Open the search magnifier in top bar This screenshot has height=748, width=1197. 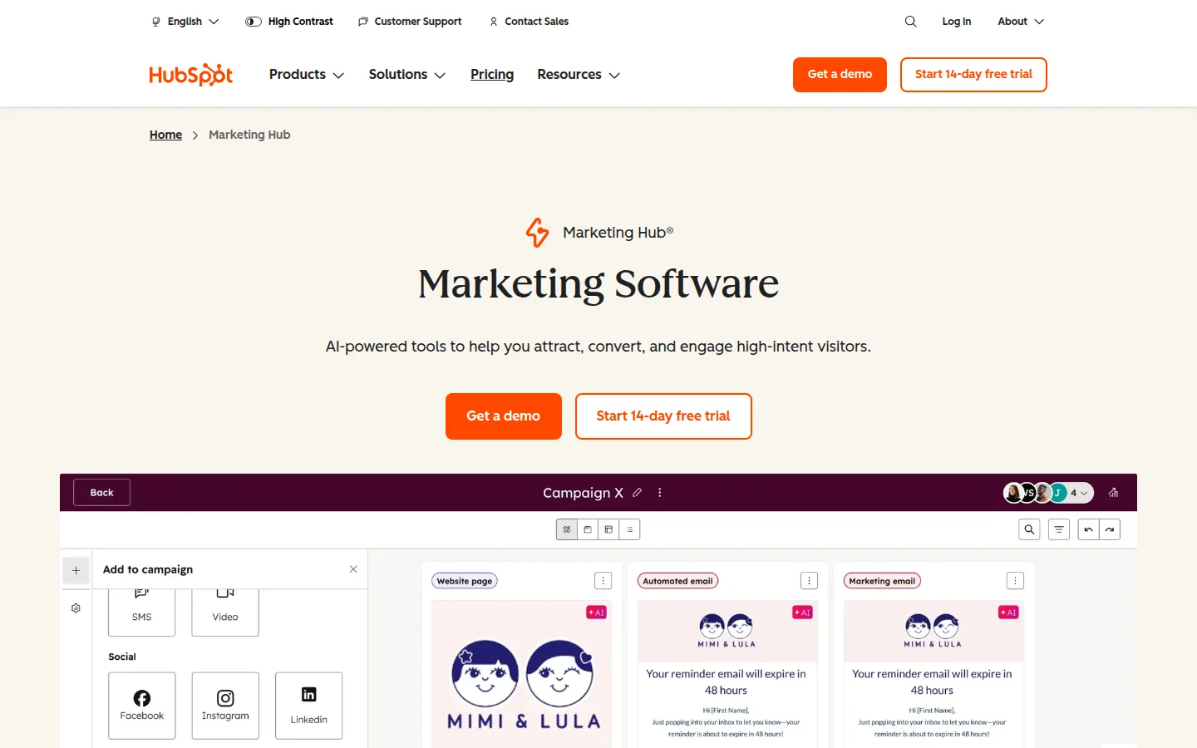[x=910, y=22]
